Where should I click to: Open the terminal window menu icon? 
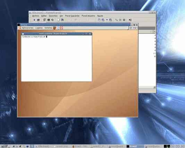(x=23, y=34)
